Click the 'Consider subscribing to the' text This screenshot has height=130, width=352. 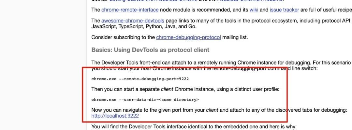[x=123, y=37]
